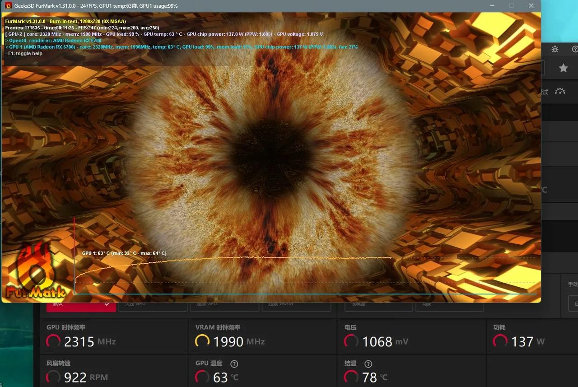Viewport: 578px width, 387px height.
Task: Click the FurMark app icon in title bar
Action: pyautogui.click(x=8, y=6)
